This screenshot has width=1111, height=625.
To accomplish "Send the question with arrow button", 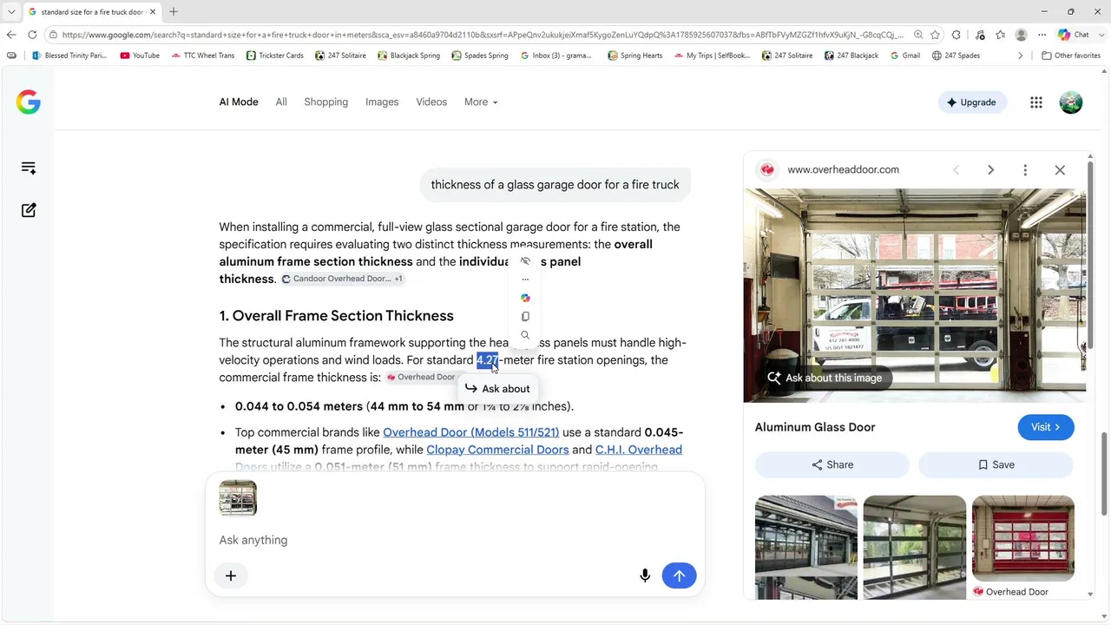I will pos(679,576).
